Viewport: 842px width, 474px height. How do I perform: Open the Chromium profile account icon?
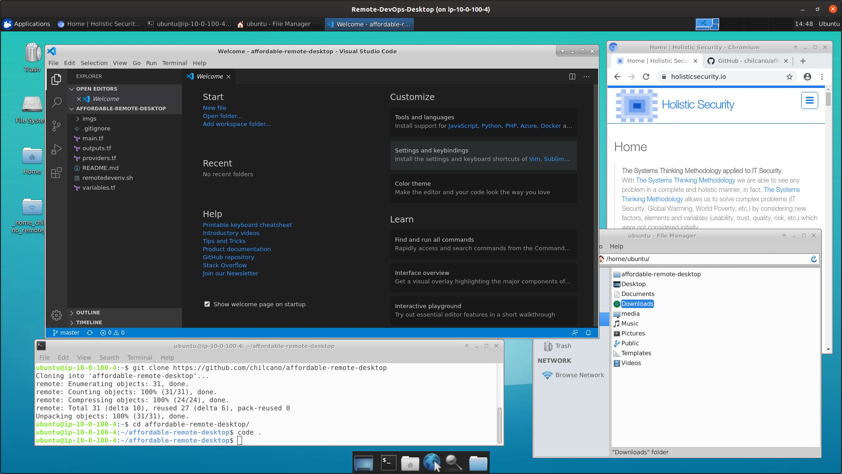pyautogui.click(x=807, y=77)
